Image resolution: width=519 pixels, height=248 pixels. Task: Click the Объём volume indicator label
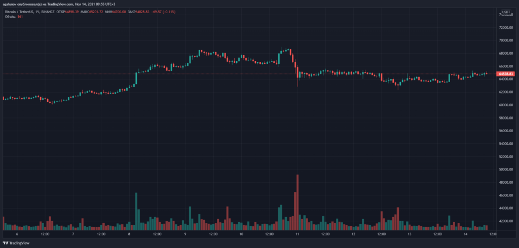(10, 16)
